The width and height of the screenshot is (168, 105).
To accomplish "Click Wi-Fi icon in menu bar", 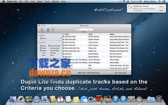I will click(124, 1).
